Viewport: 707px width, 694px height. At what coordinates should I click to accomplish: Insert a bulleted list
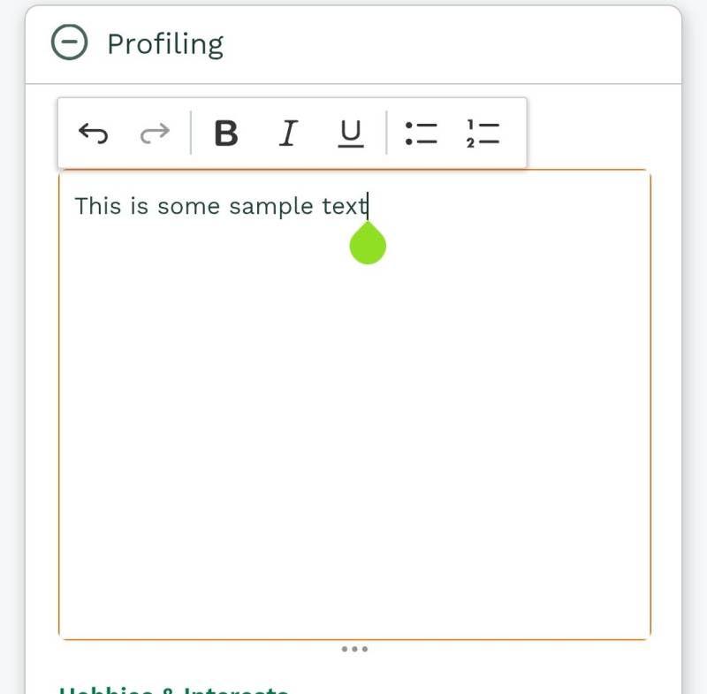421,133
